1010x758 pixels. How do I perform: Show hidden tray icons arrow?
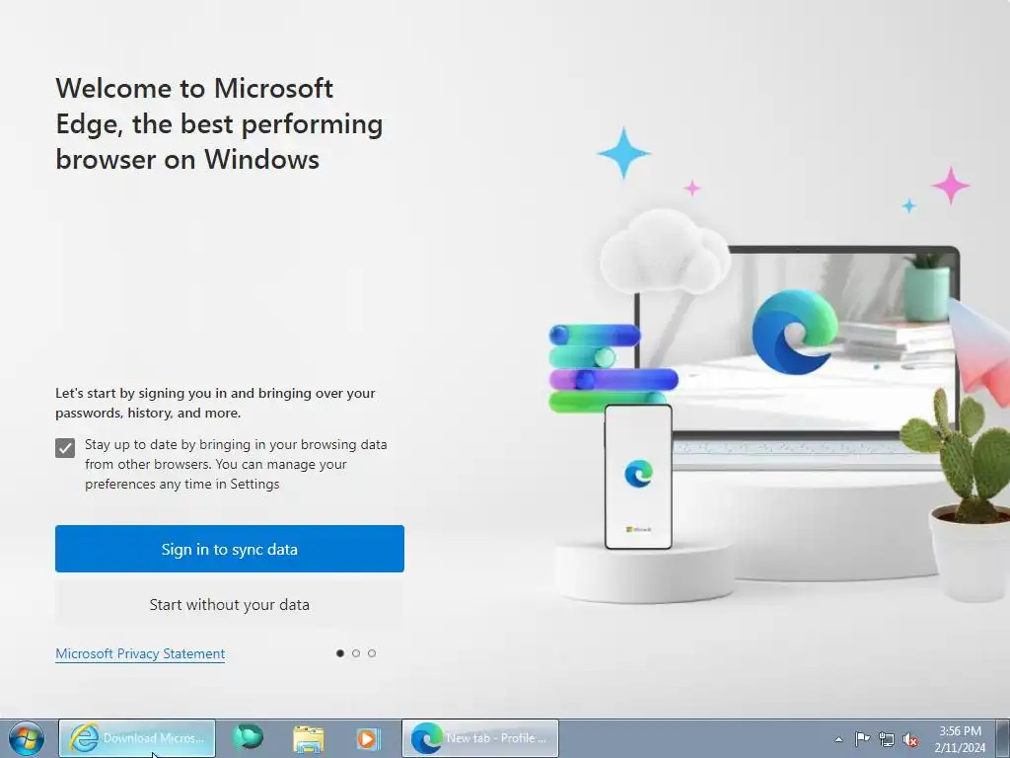coord(838,739)
